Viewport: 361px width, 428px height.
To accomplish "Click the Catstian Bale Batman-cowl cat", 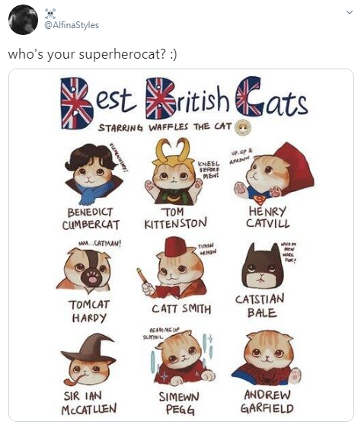I will click(x=263, y=267).
